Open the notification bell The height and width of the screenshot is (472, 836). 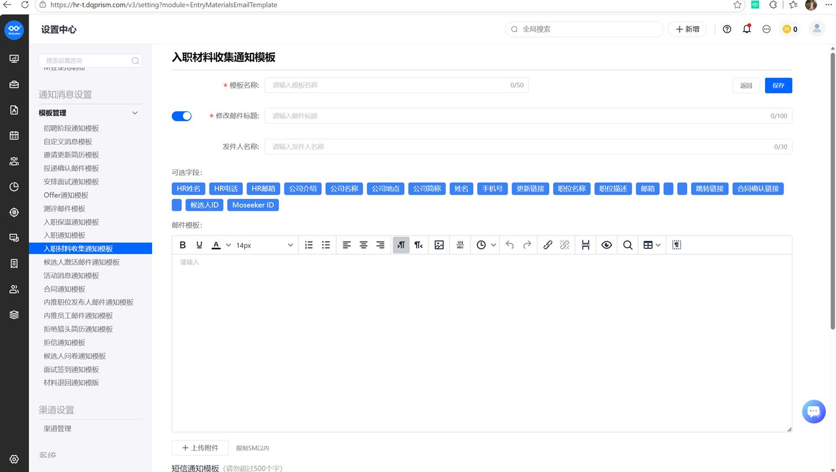point(746,29)
